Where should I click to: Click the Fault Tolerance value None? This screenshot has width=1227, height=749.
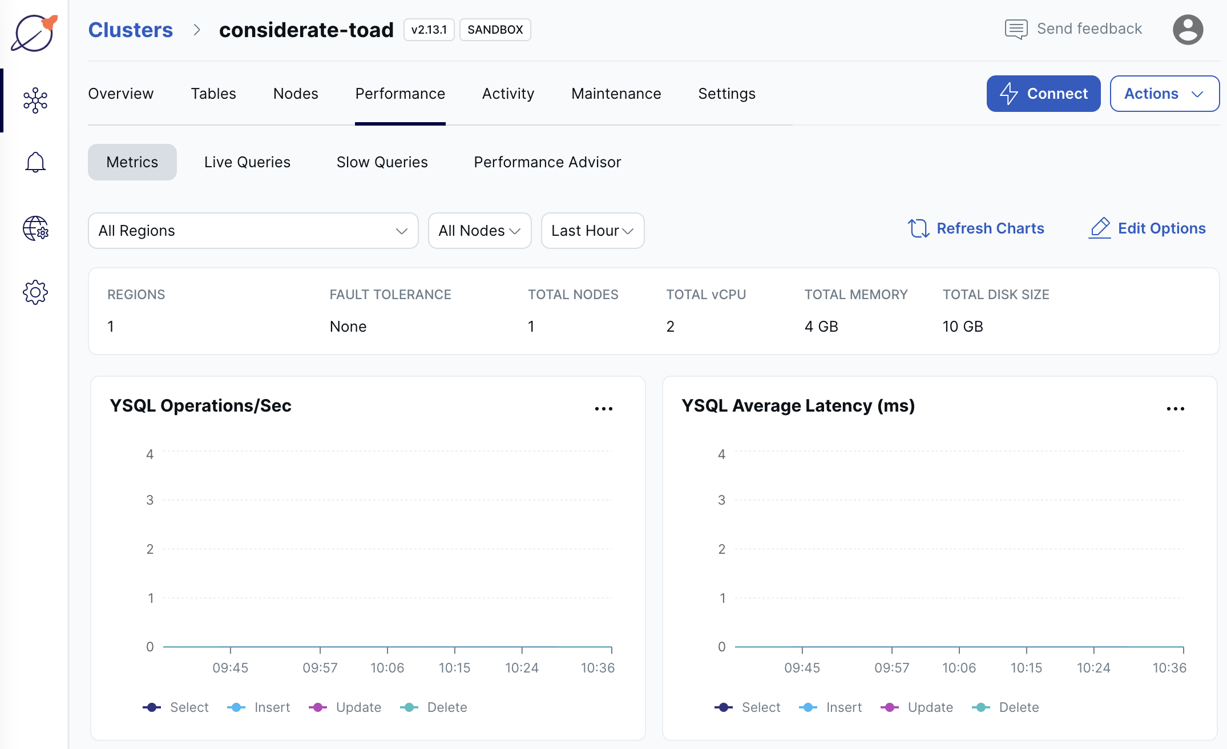pos(348,327)
